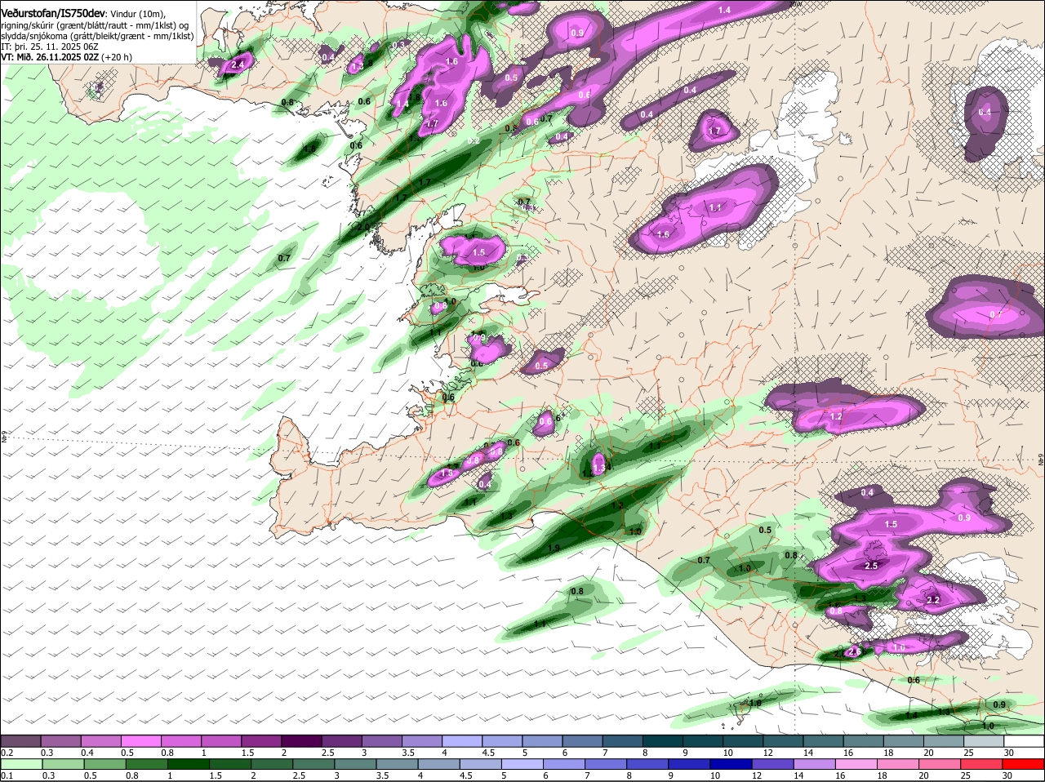The width and height of the screenshot is (1045, 782).
Task: Click the 2.4 precipitation value on map
Action: click(x=238, y=64)
